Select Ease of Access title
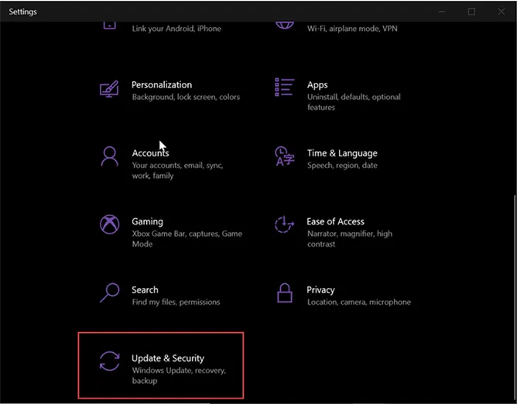This screenshot has height=404, width=517. pyautogui.click(x=335, y=221)
